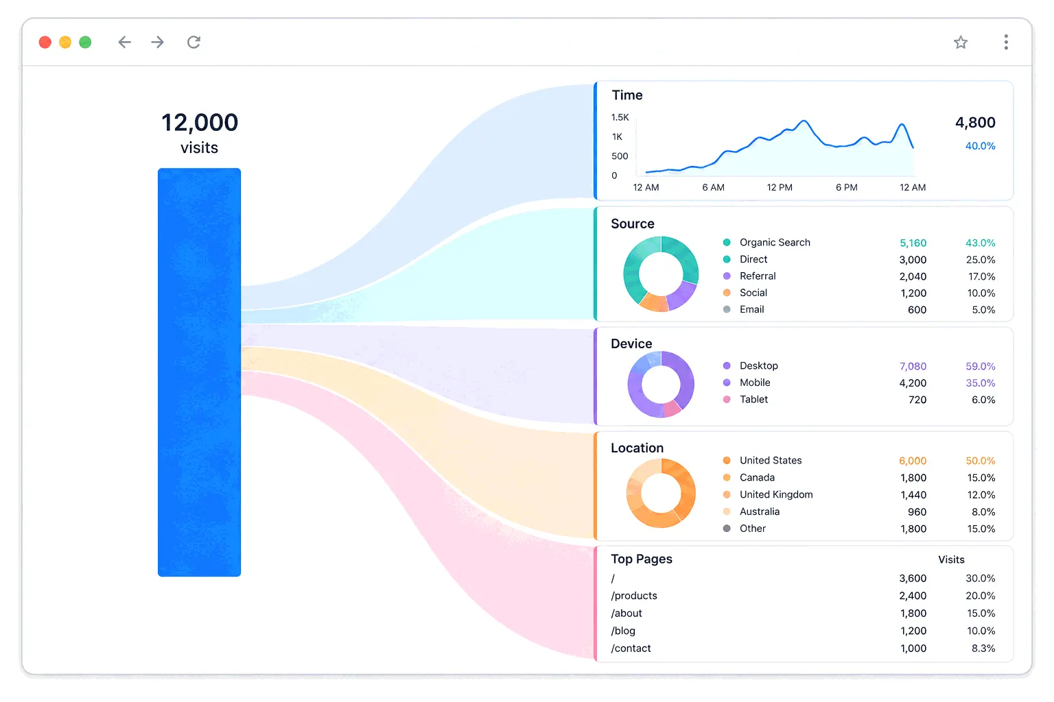Bookmark page with the star icon

(961, 43)
